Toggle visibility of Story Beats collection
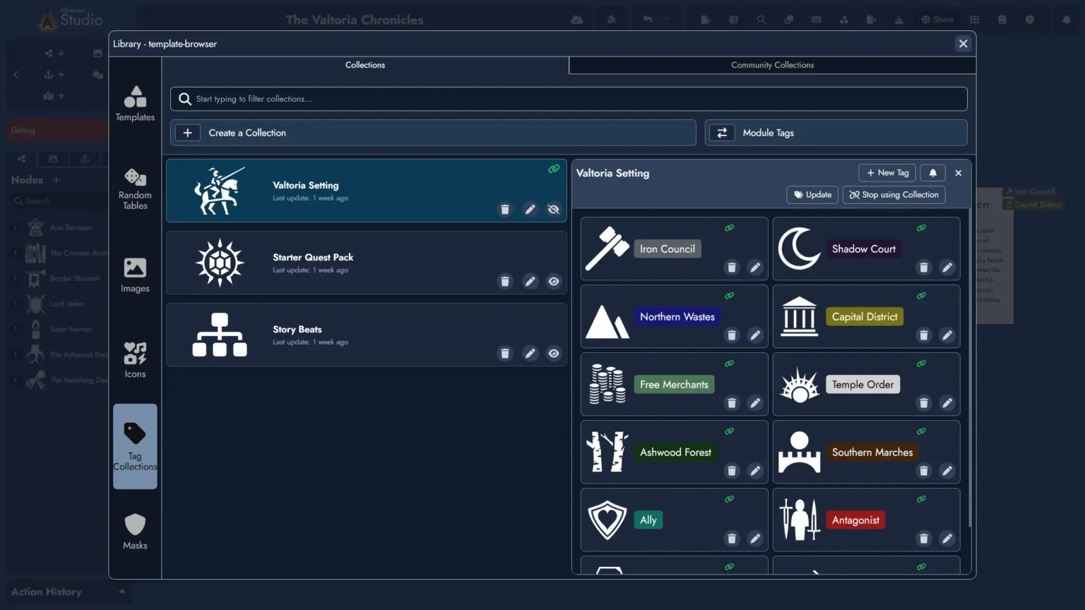The image size is (1085, 610). coord(554,354)
